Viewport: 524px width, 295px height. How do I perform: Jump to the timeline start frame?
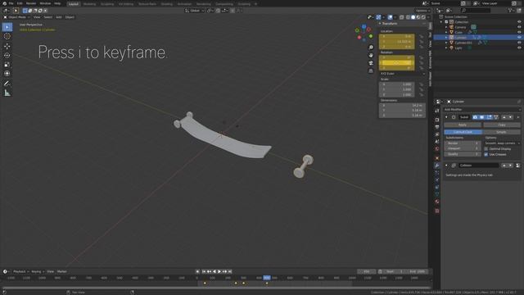pos(204,271)
